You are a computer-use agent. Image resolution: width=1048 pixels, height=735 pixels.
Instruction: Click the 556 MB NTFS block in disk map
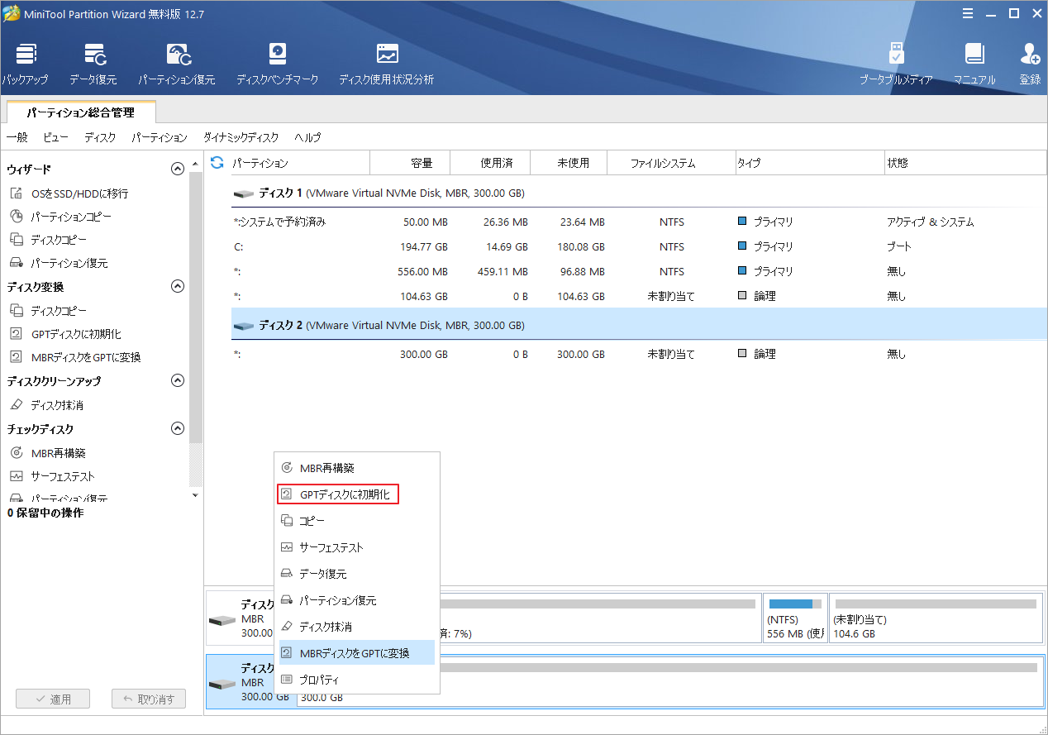point(795,618)
